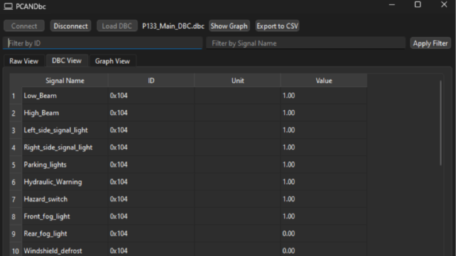Image resolution: width=456 pixels, height=256 pixels.
Task: Select the Rear_fog_light signal cell
Action: pyautogui.click(x=65, y=234)
